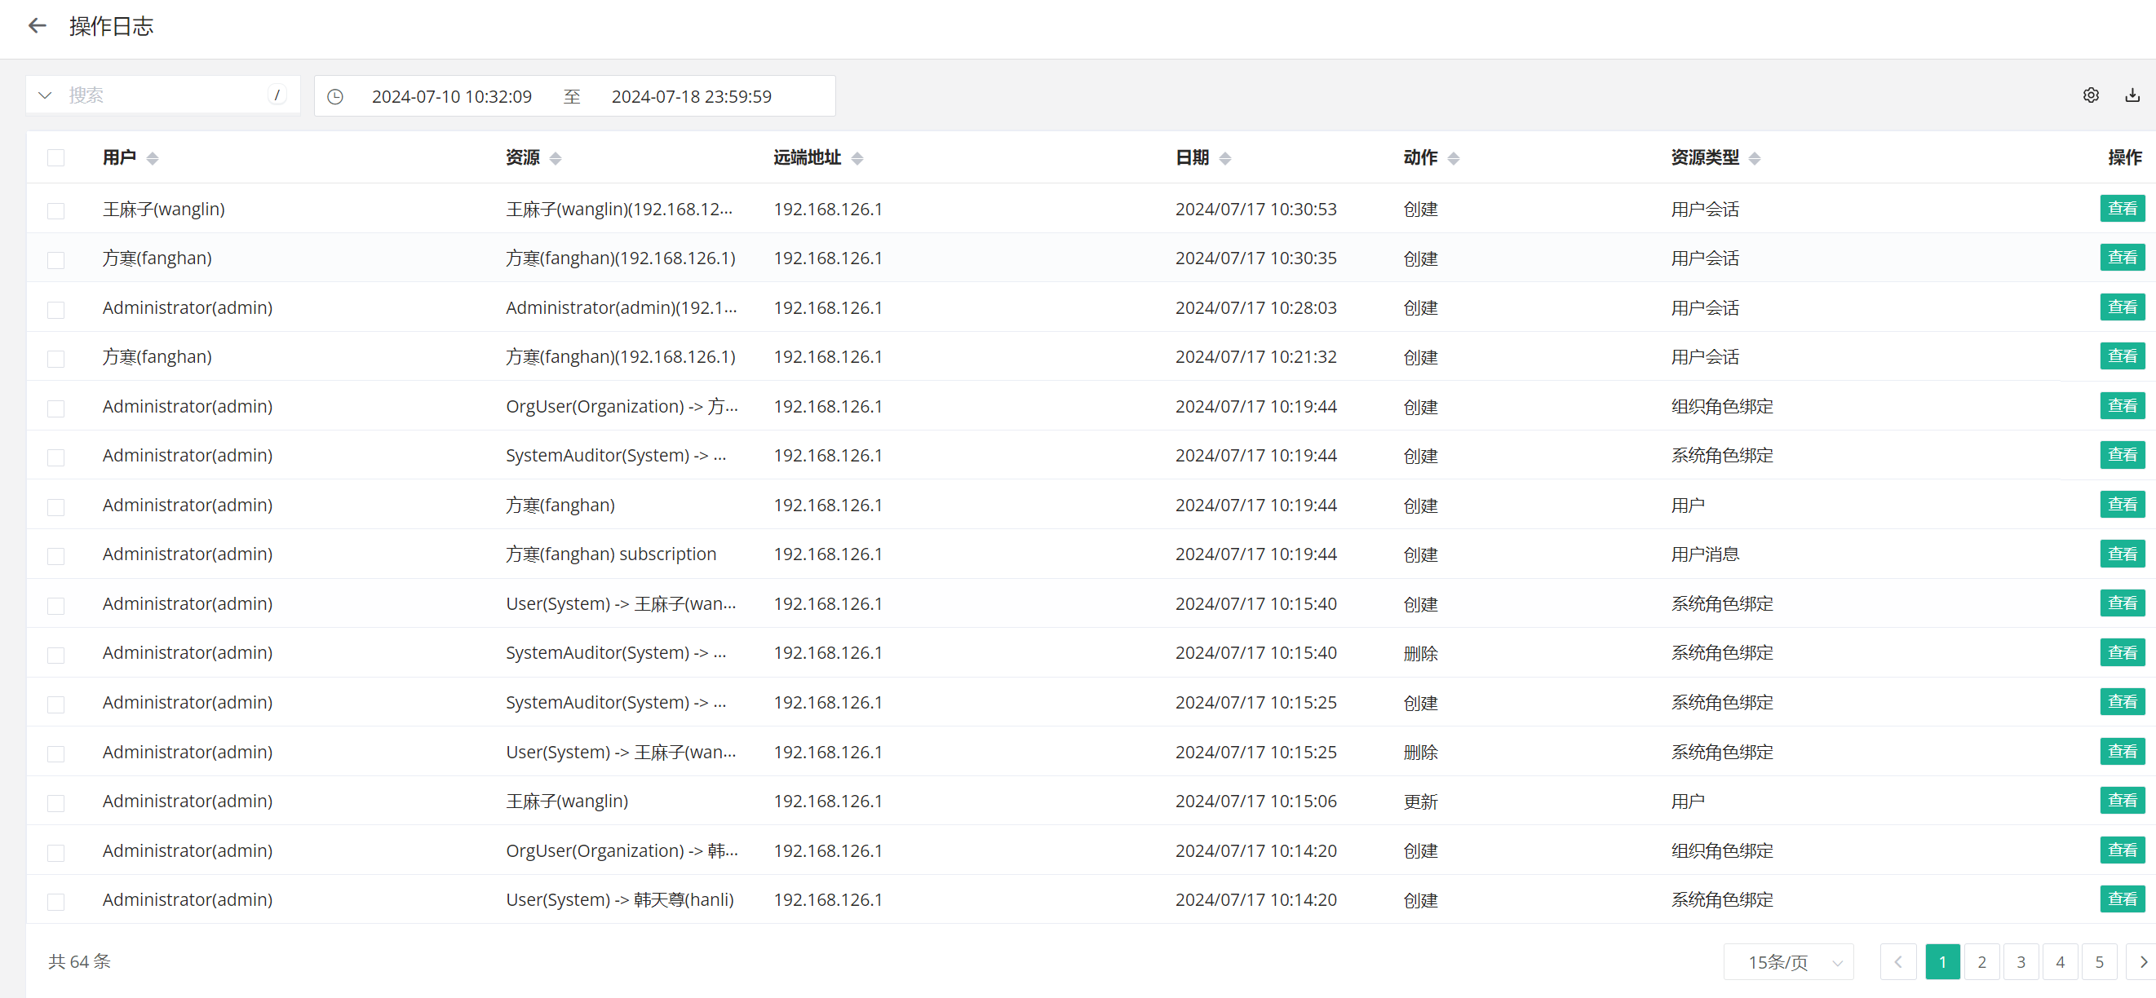Sort by 资源类型 column arrows
The height and width of the screenshot is (998, 2156).
[x=1755, y=158]
